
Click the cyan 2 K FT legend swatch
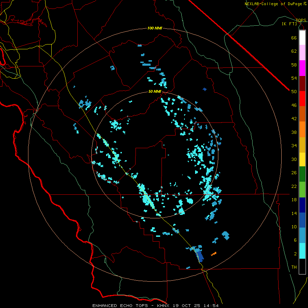302,251
